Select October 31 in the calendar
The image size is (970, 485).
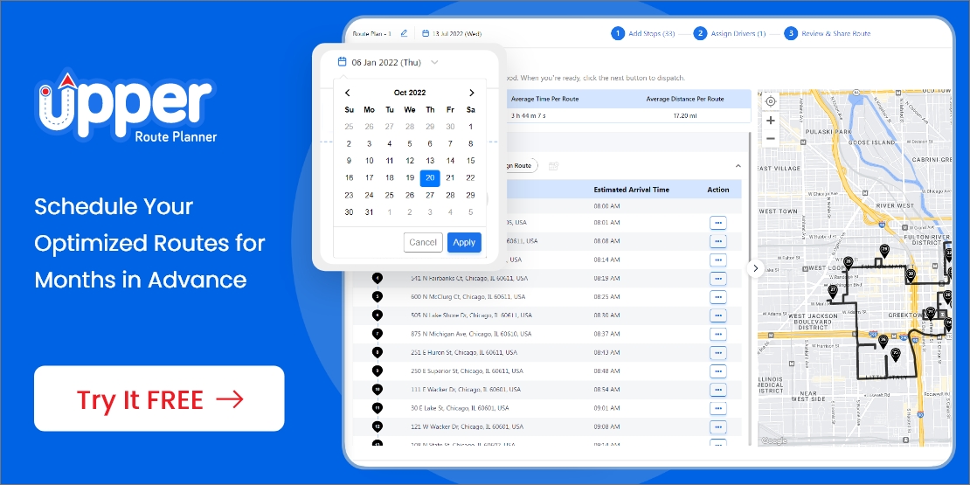(x=370, y=212)
